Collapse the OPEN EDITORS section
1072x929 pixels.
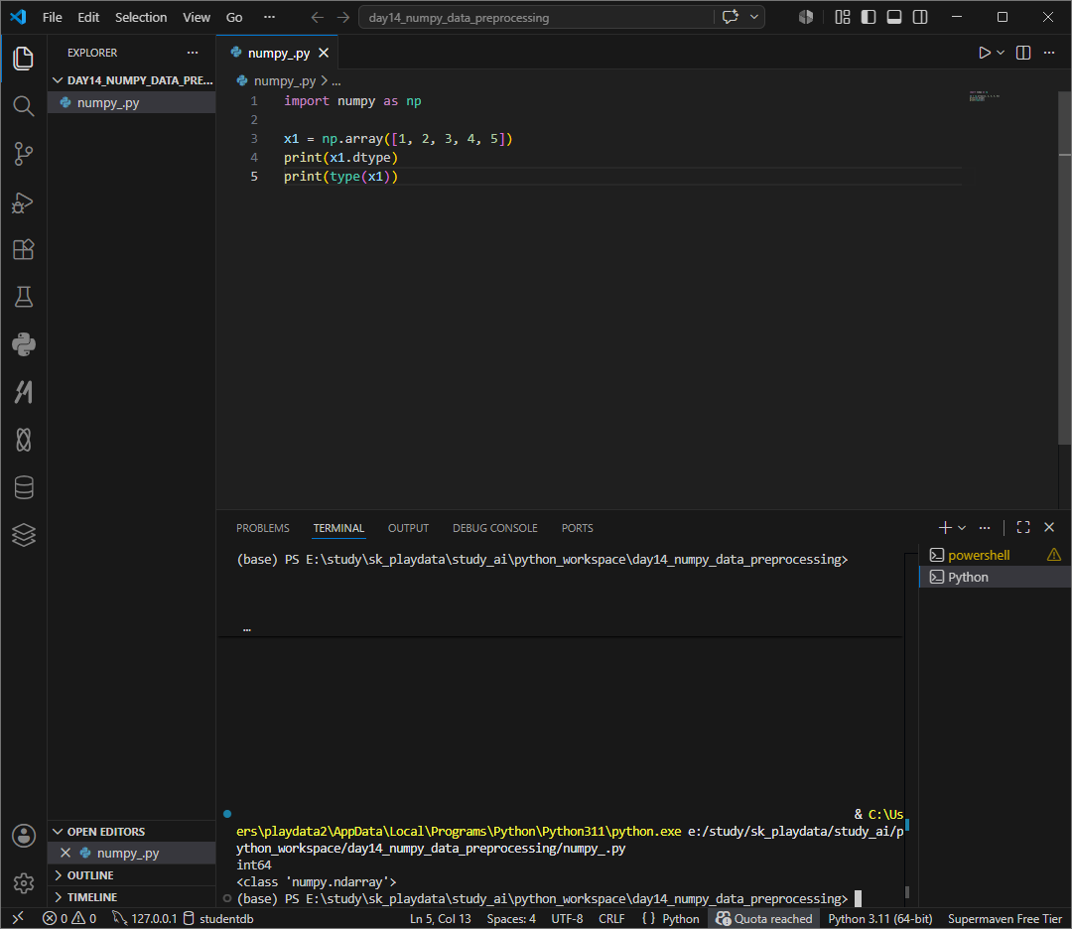click(132, 832)
